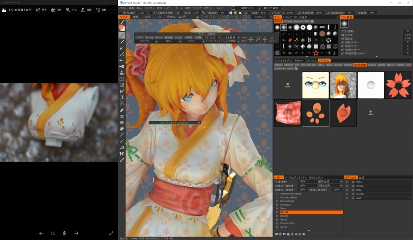Select the wavy lines brush alpha
413x240 pixels.
(335, 47)
